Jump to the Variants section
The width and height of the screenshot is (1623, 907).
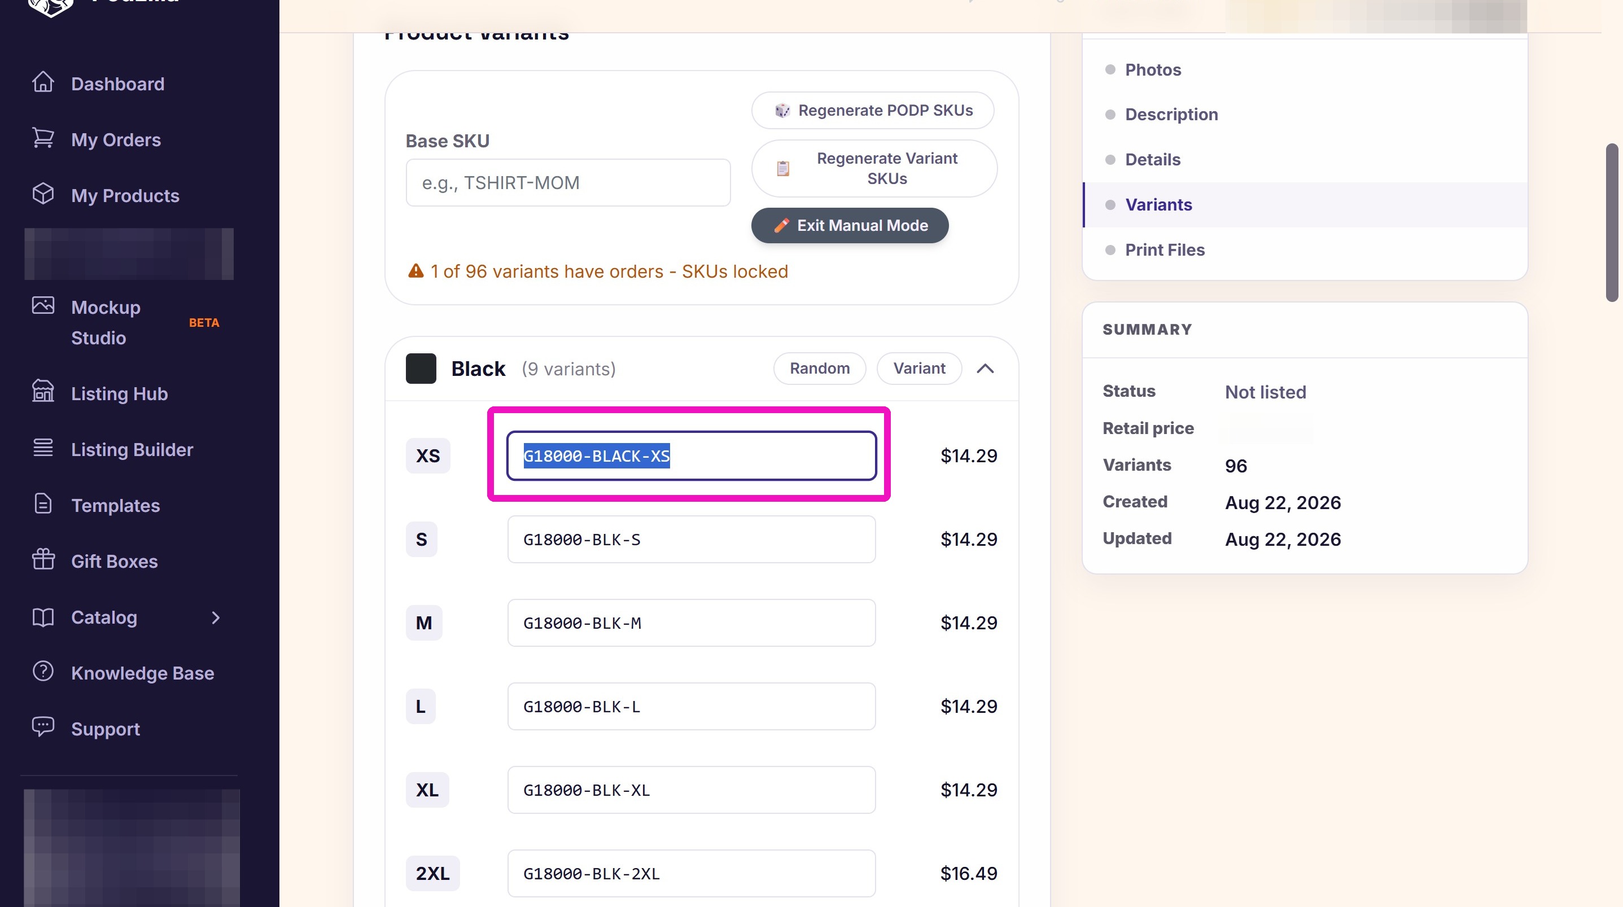coord(1158,205)
